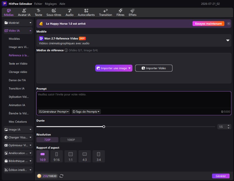Screen dimensions: 234x181
Task: Select 16:9 aspect ratio
Action: [42, 157]
